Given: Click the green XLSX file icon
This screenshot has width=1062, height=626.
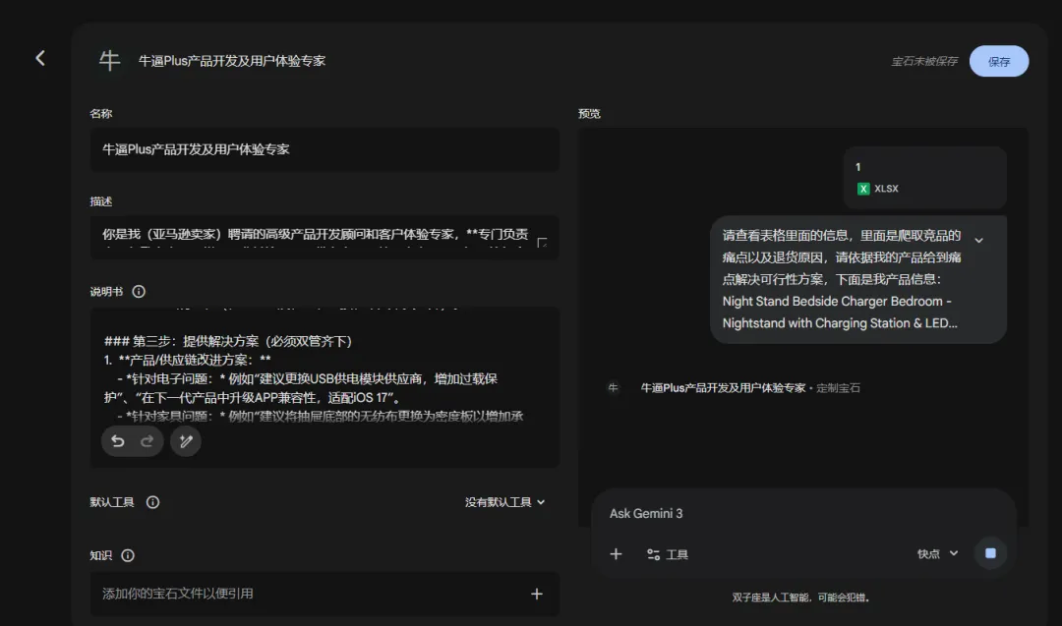Looking at the screenshot, I should click(x=863, y=189).
